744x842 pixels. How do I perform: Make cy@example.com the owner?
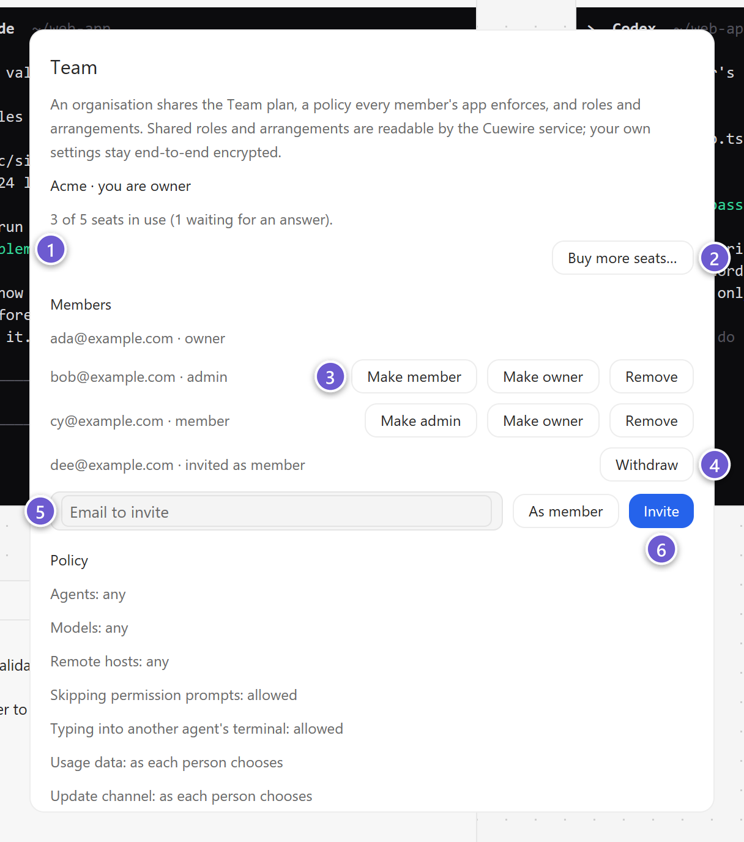543,421
